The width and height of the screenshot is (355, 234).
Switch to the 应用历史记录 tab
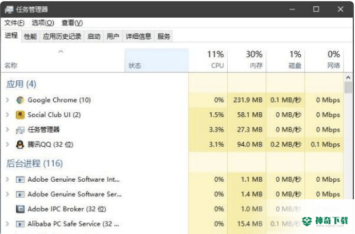coord(62,36)
